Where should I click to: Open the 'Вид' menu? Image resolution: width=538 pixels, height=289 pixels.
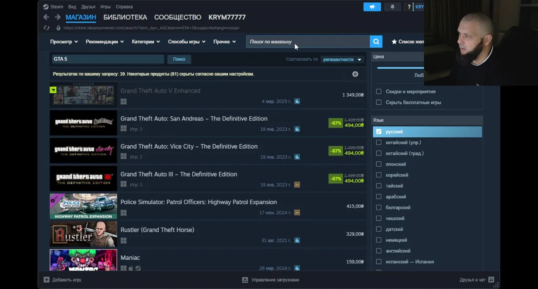(72, 7)
